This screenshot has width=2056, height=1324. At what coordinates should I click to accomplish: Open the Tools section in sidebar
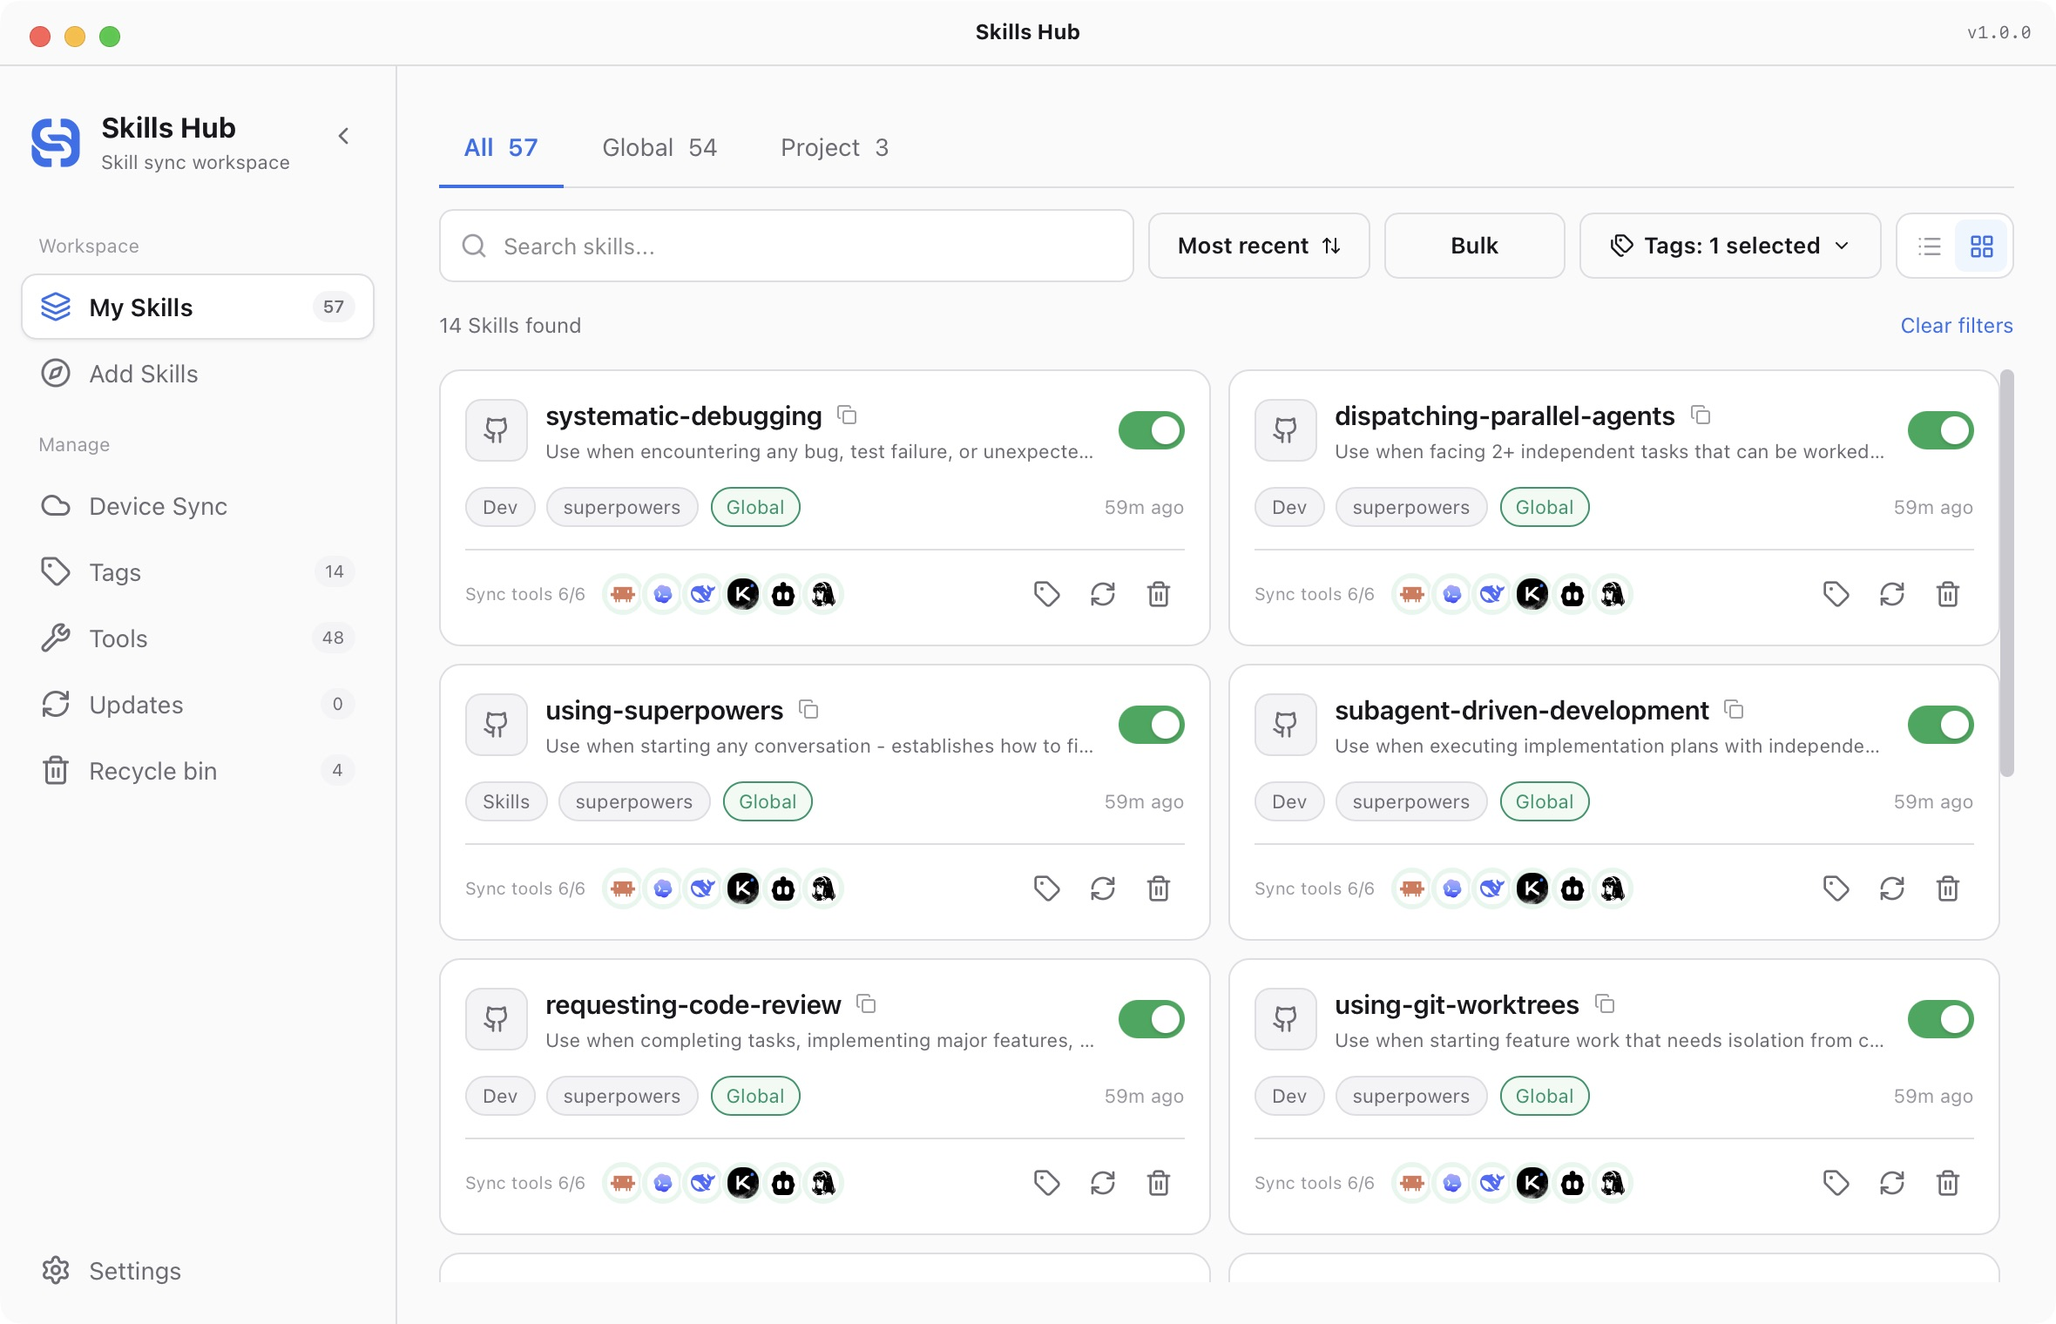(198, 638)
